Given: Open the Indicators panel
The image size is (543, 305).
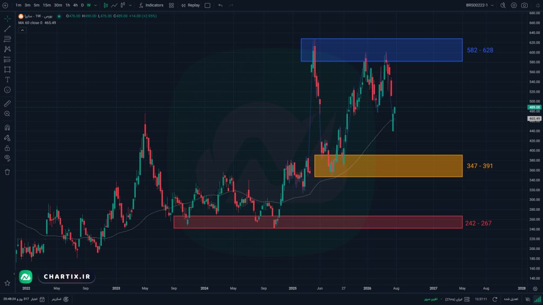Looking at the screenshot, I should [151, 5].
